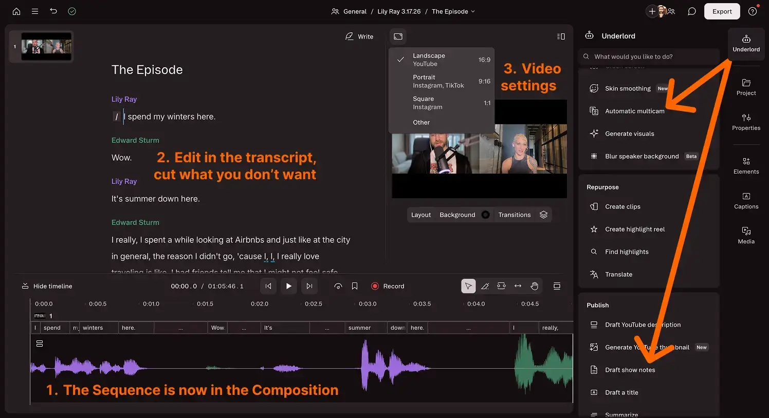This screenshot has height=418, width=769.
Task: Click the Transitions button
Action: click(514, 215)
